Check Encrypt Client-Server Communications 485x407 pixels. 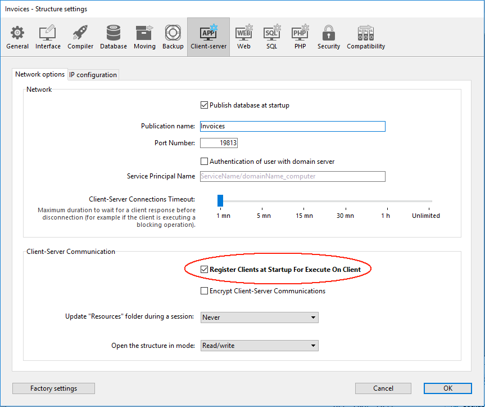[205, 291]
